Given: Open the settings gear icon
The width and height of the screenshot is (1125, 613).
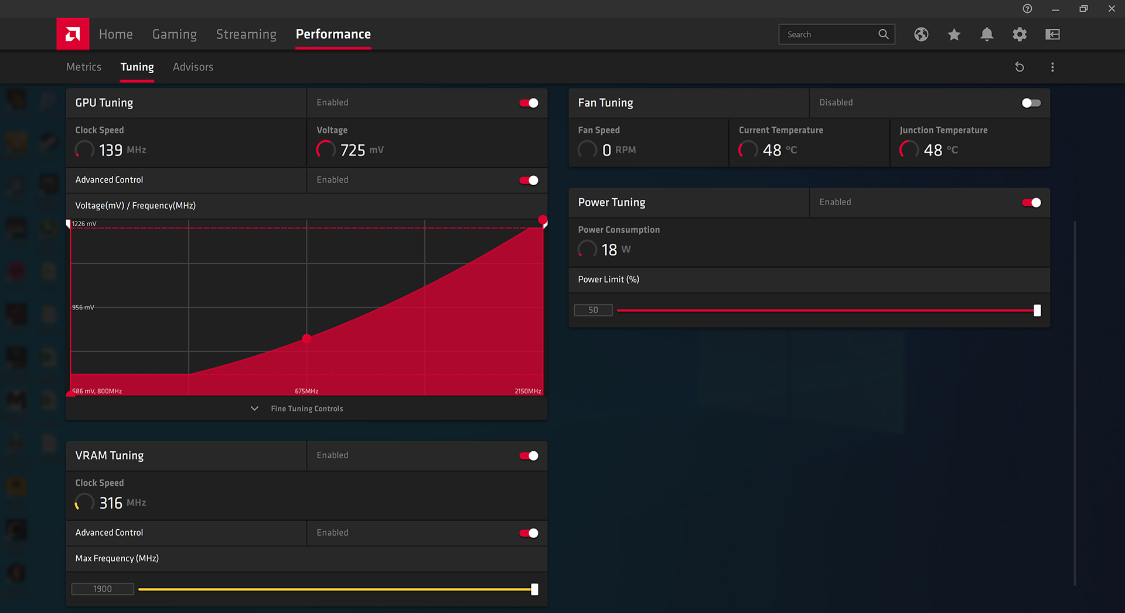Looking at the screenshot, I should (1020, 35).
